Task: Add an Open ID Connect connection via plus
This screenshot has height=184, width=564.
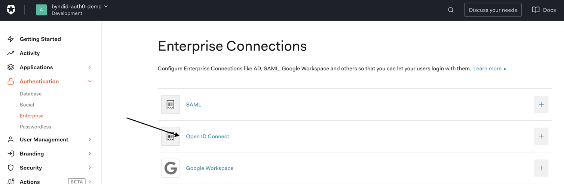Action: [541, 136]
